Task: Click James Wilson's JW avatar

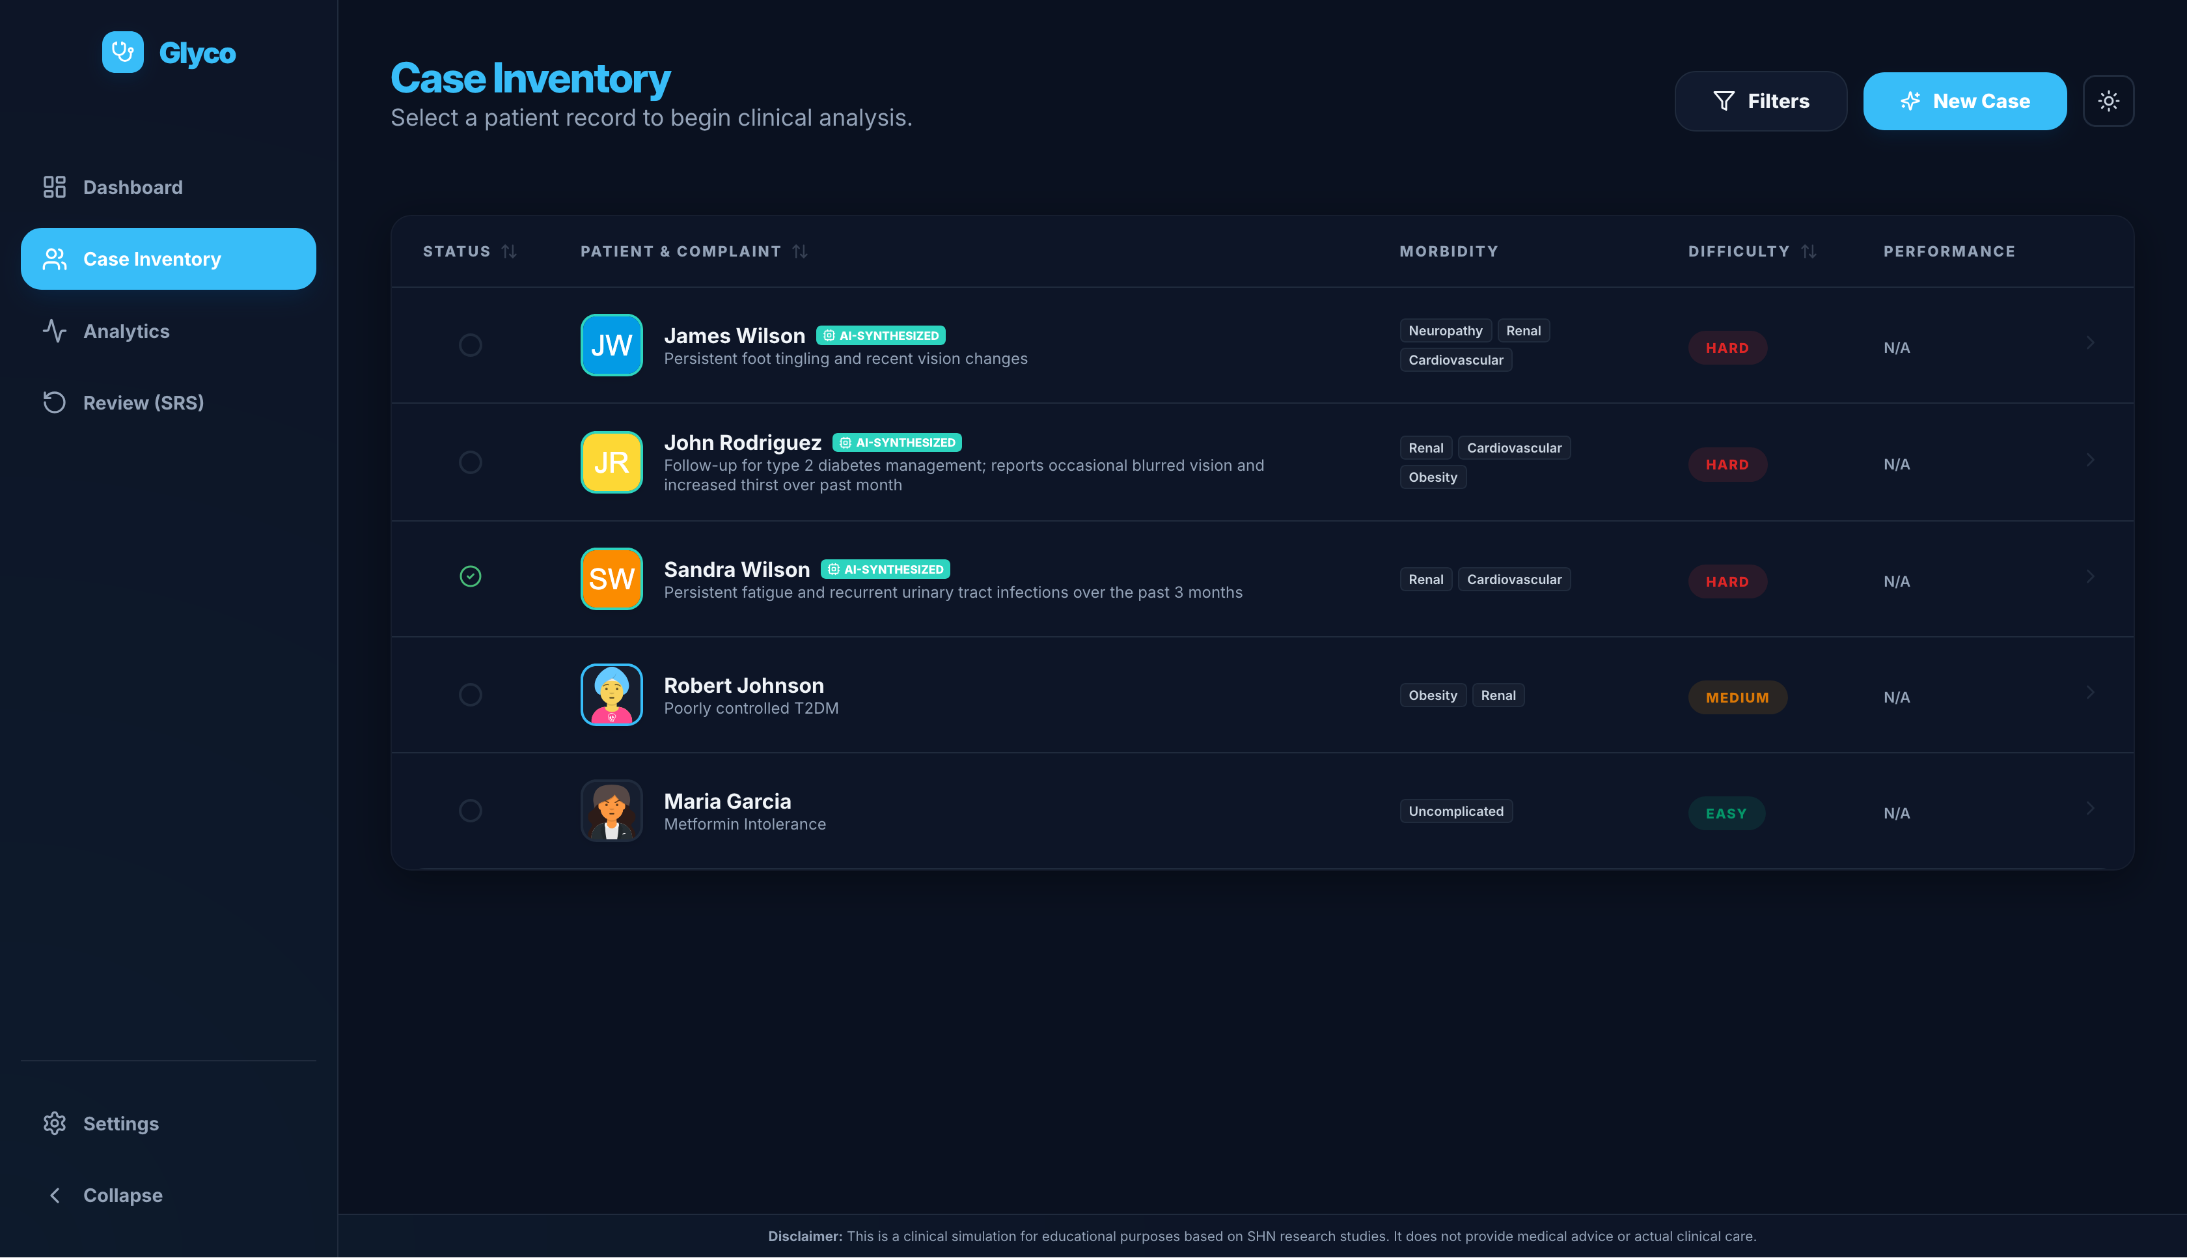Action: (611, 344)
